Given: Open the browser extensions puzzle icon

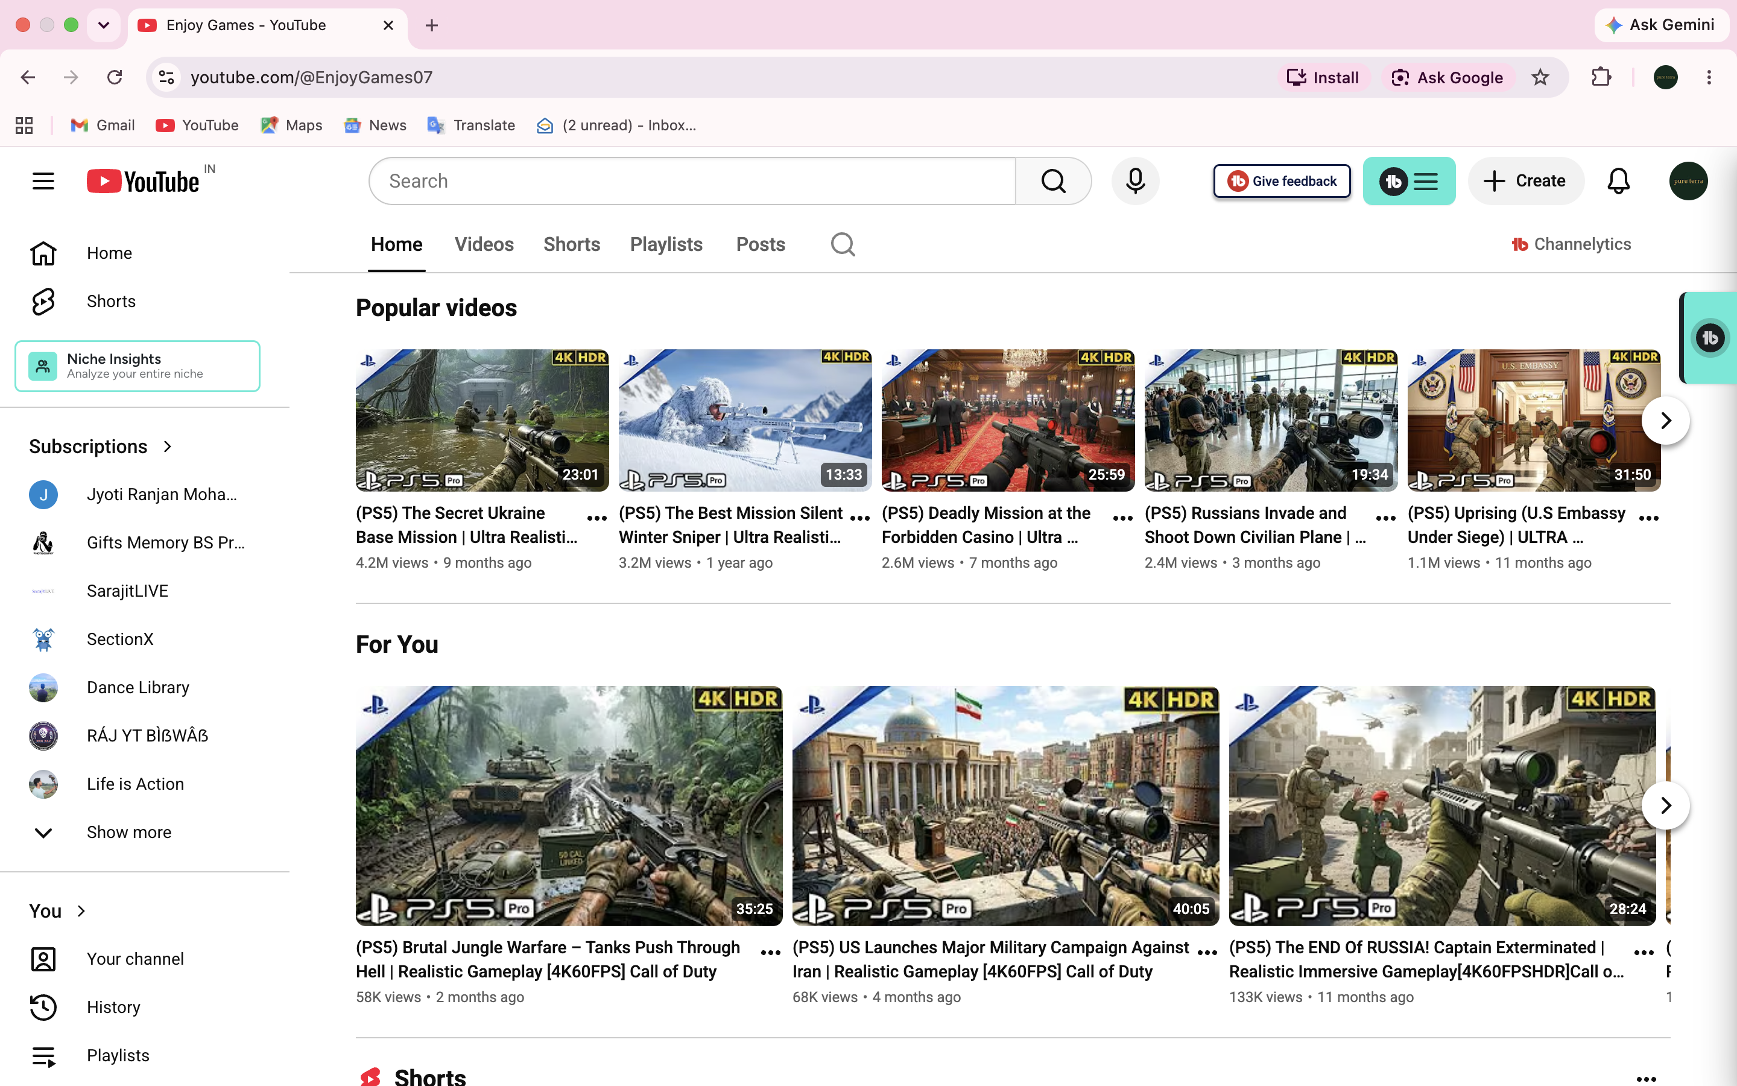Looking at the screenshot, I should click(x=1601, y=78).
